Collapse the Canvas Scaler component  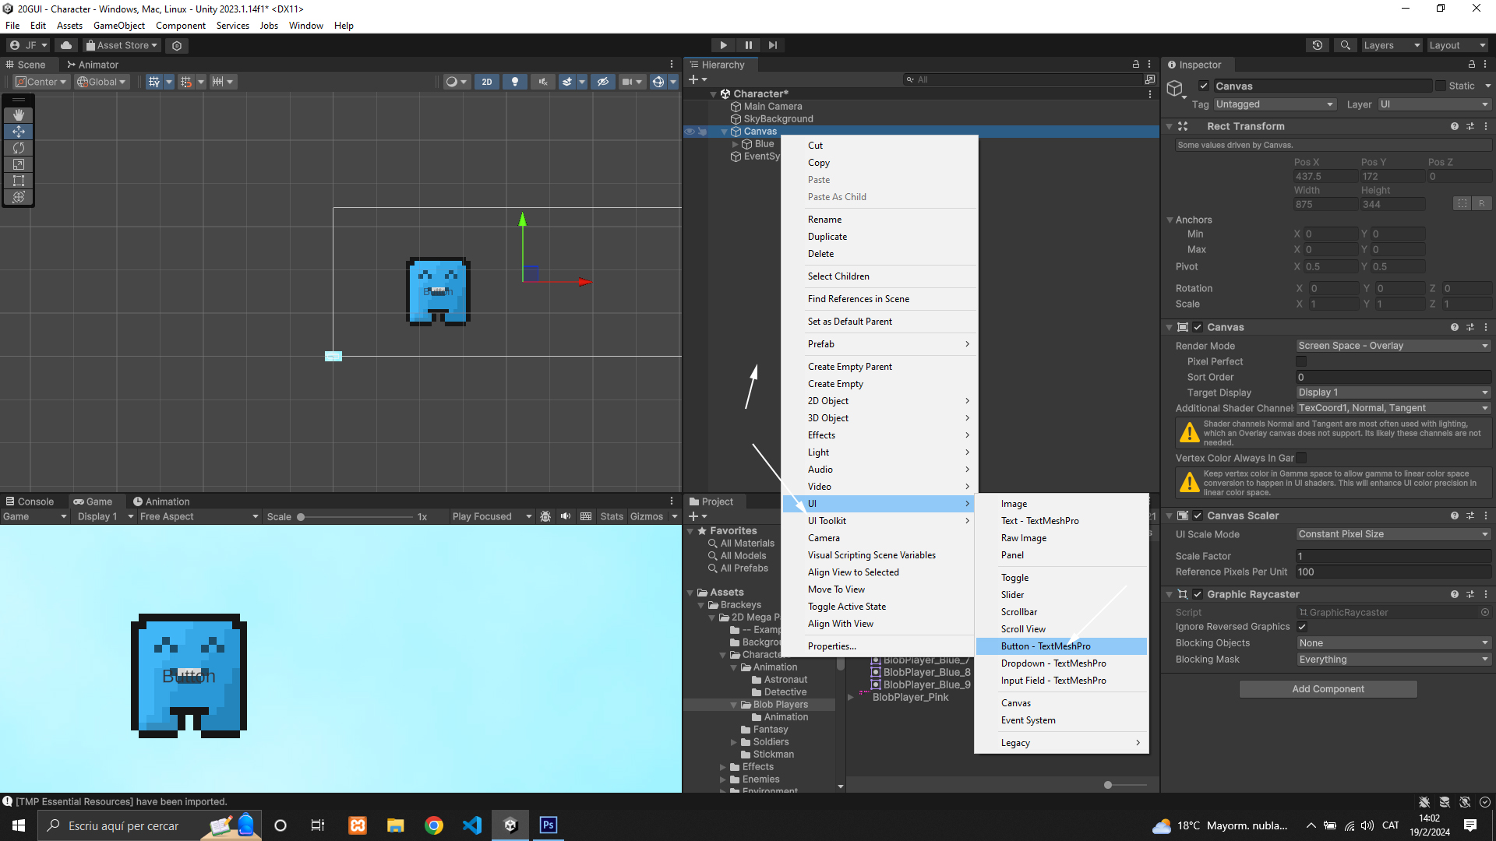[1169, 516]
